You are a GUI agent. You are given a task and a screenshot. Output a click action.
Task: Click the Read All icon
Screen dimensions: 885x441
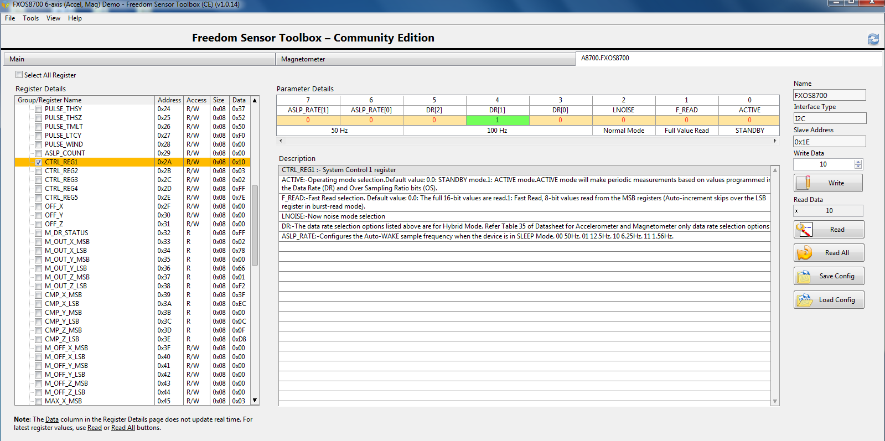(804, 252)
